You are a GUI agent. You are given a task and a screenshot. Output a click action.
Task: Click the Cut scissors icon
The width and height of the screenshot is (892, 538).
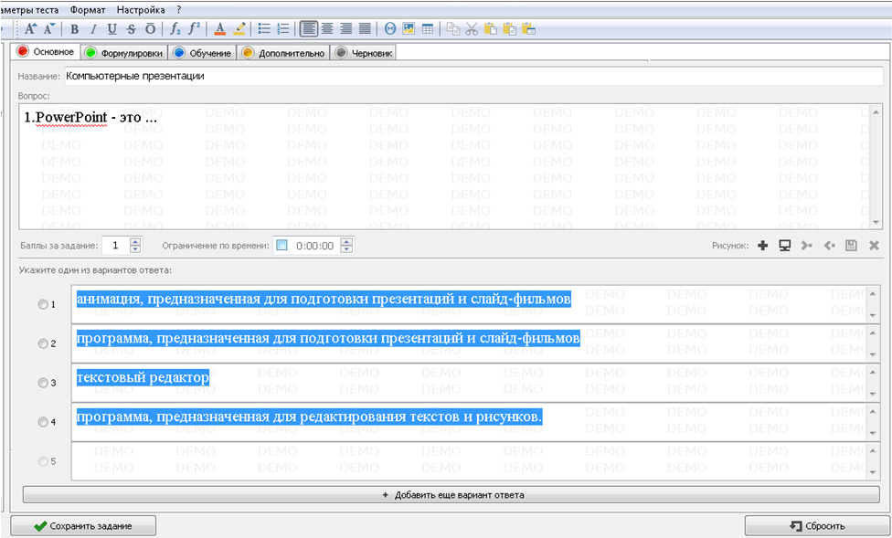[x=472, y=29]
